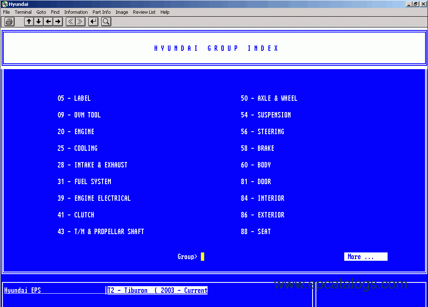Image resolution: width=428 pixels, height=307 pixels.
Task: Open the File menu
Action: pyautogui.click(x=6, y=12)
